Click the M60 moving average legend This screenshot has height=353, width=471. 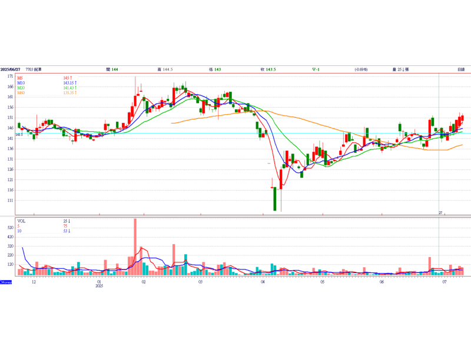[x=21, y=93]
